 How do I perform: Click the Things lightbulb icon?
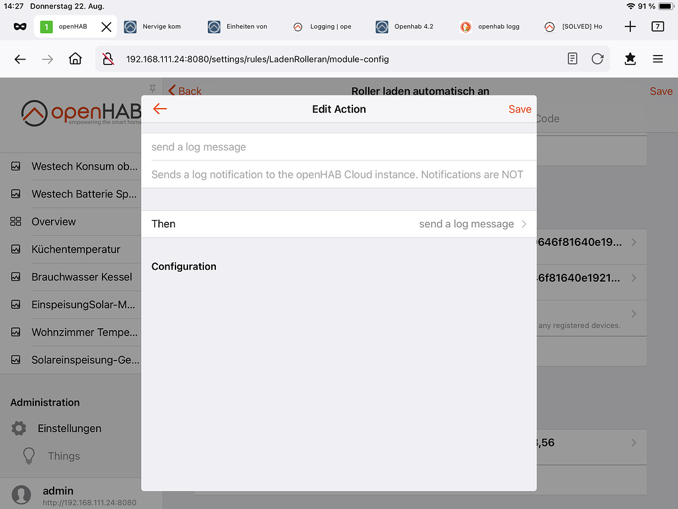pos(27,455)
